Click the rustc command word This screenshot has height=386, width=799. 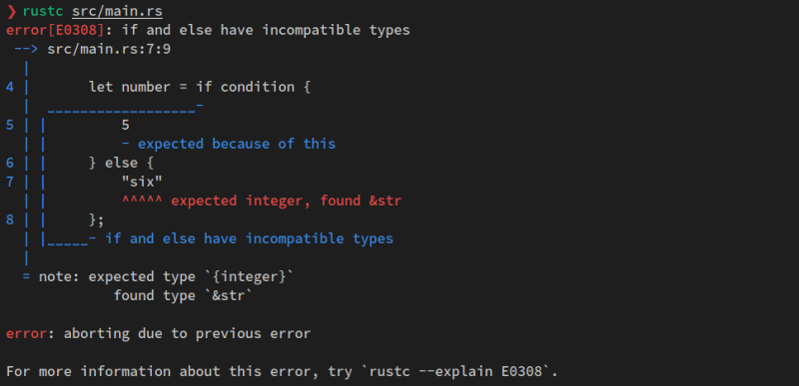coord(43,11)
